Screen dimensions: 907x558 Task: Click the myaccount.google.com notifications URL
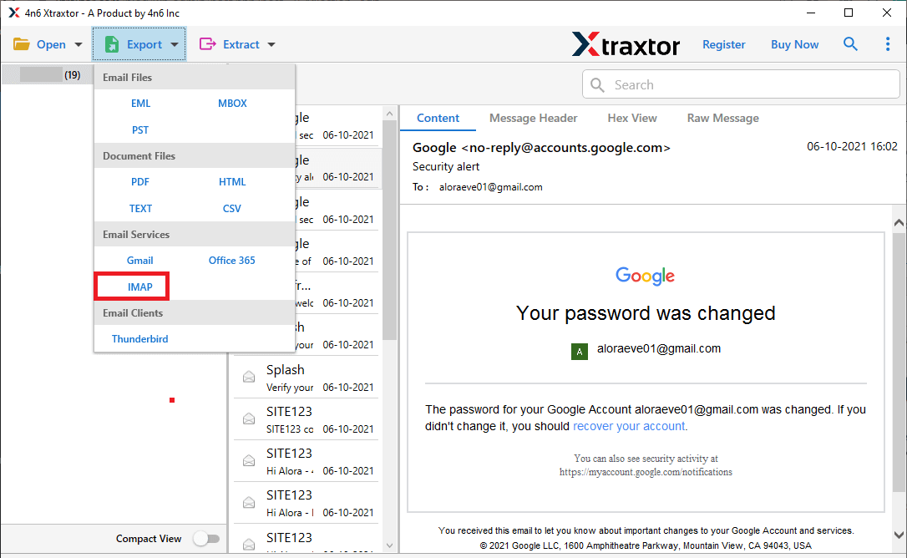(x=646, y=472)
